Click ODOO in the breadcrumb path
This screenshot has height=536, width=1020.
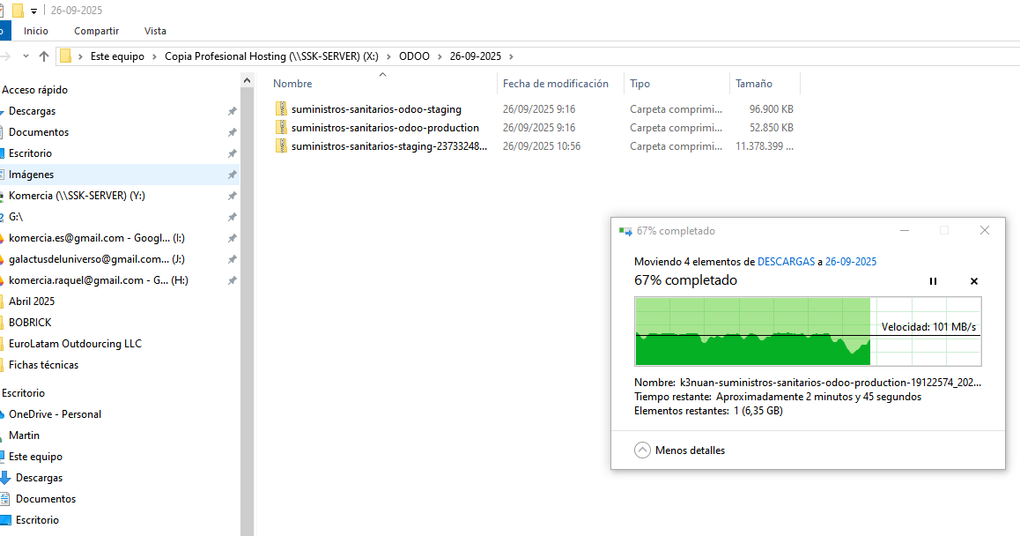point(414,56)
